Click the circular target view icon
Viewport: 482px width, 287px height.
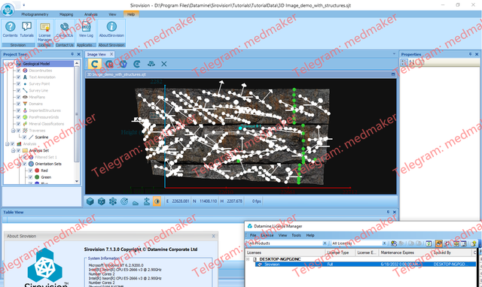click(124, 201)
